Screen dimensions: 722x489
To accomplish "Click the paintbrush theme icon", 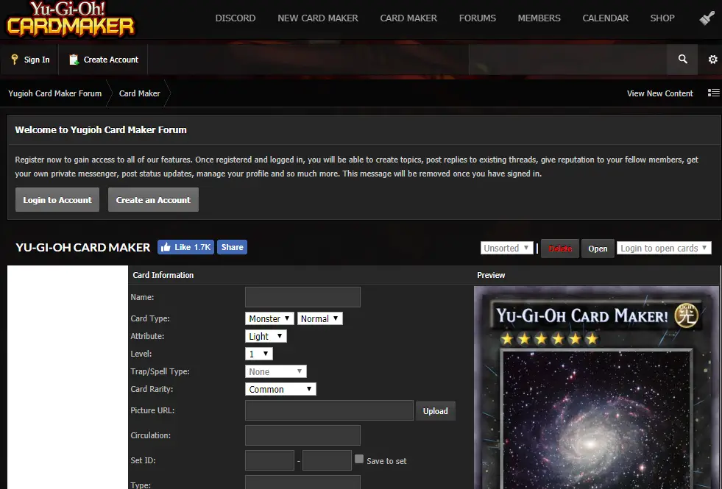I will [707, 18].
